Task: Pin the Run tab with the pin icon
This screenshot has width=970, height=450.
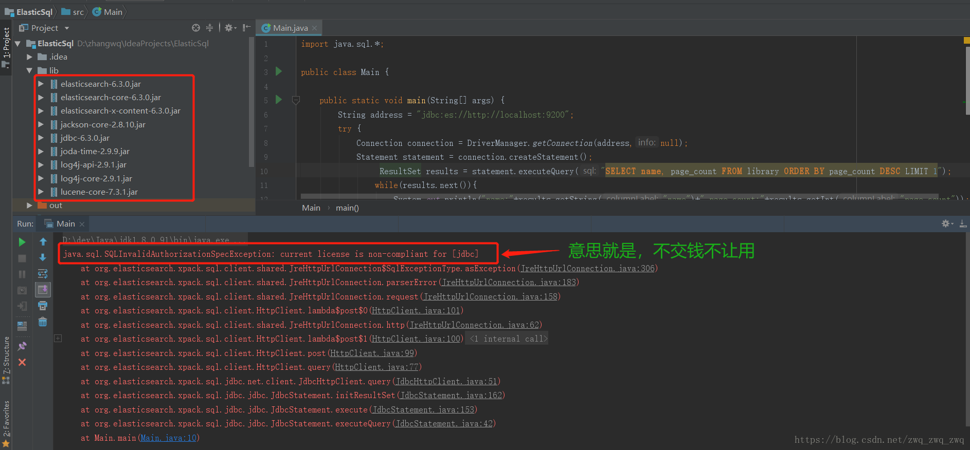Action: (22, 346)
